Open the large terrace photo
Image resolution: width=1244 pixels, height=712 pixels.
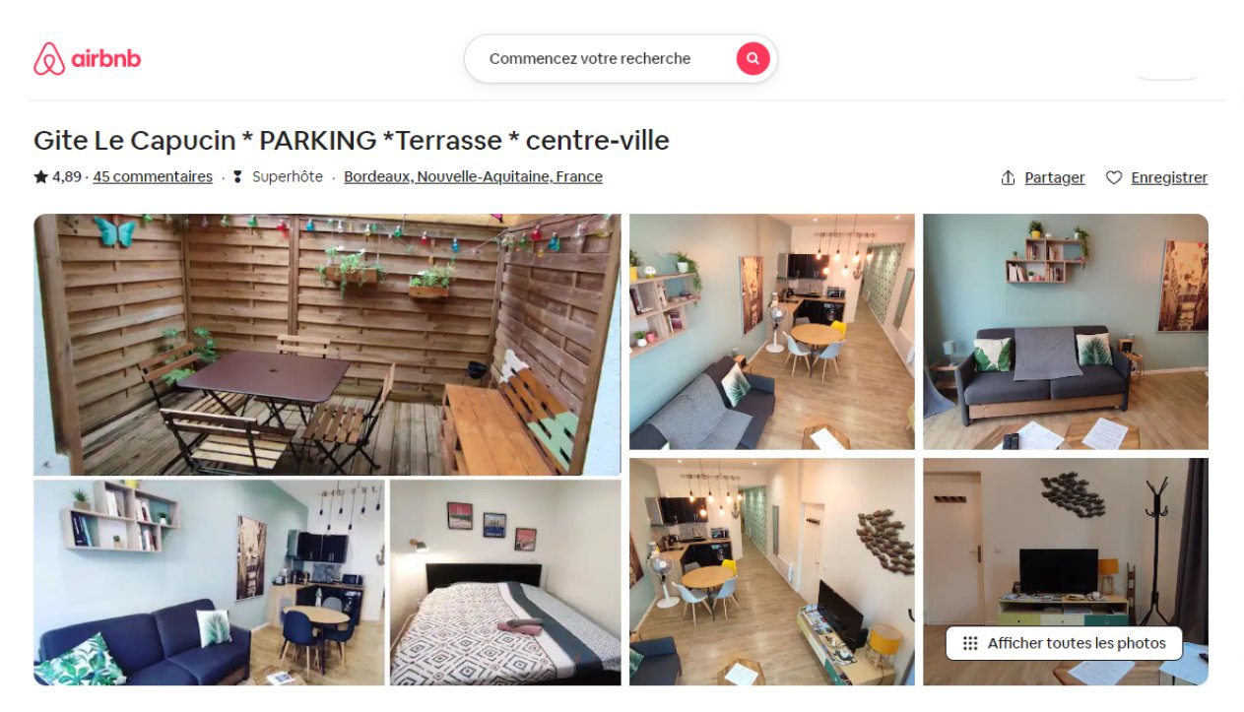[x=327, y=345]
